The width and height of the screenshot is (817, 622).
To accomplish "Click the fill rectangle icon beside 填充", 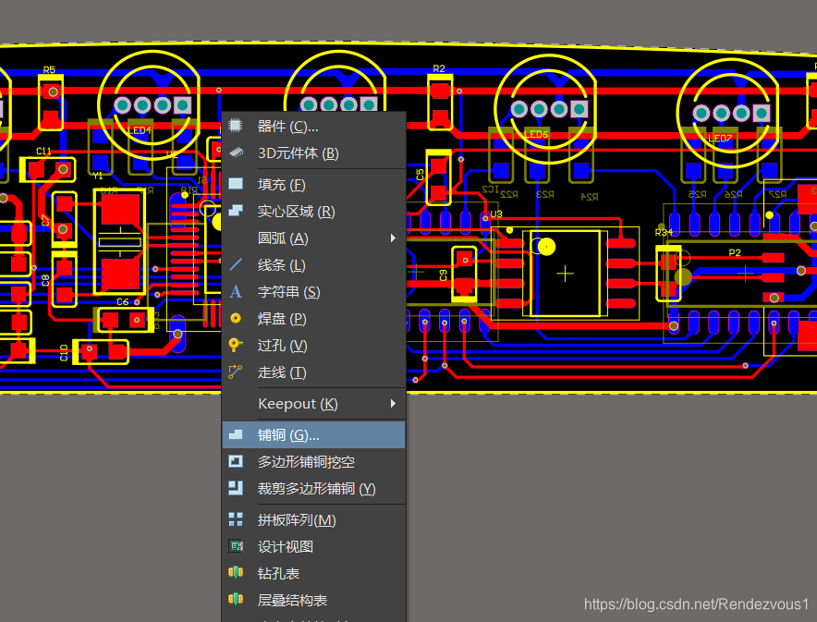I will click(236, 183).
